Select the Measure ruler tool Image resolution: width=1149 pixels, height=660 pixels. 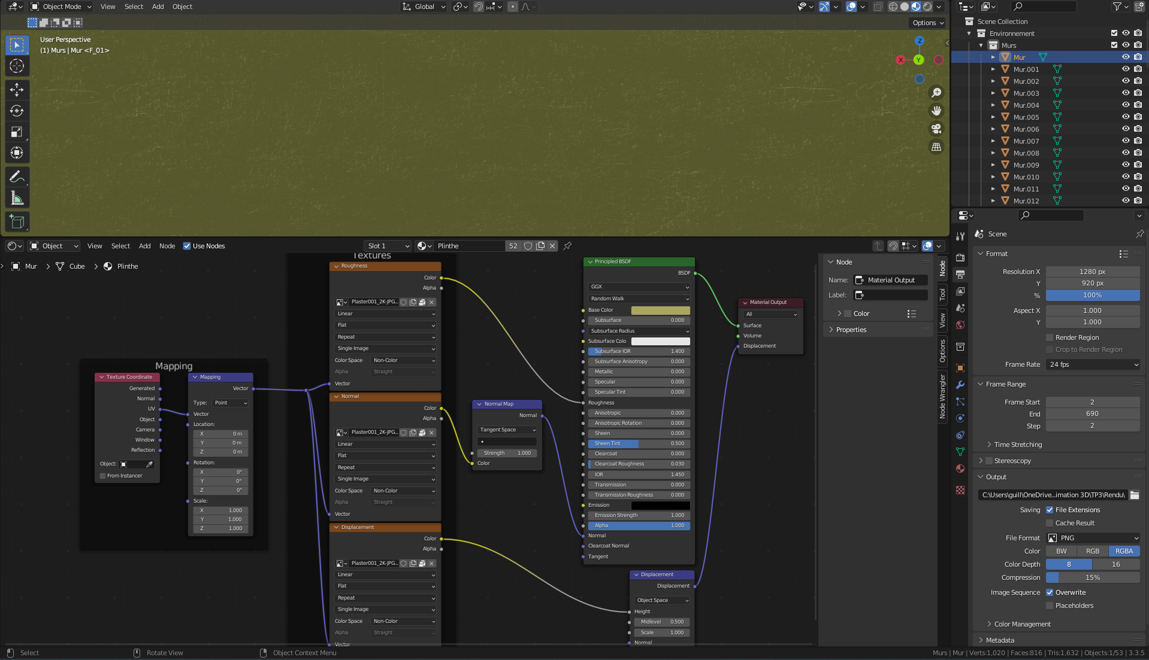[17, 198]
